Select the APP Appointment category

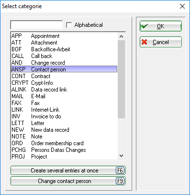[x=64, y=36]
